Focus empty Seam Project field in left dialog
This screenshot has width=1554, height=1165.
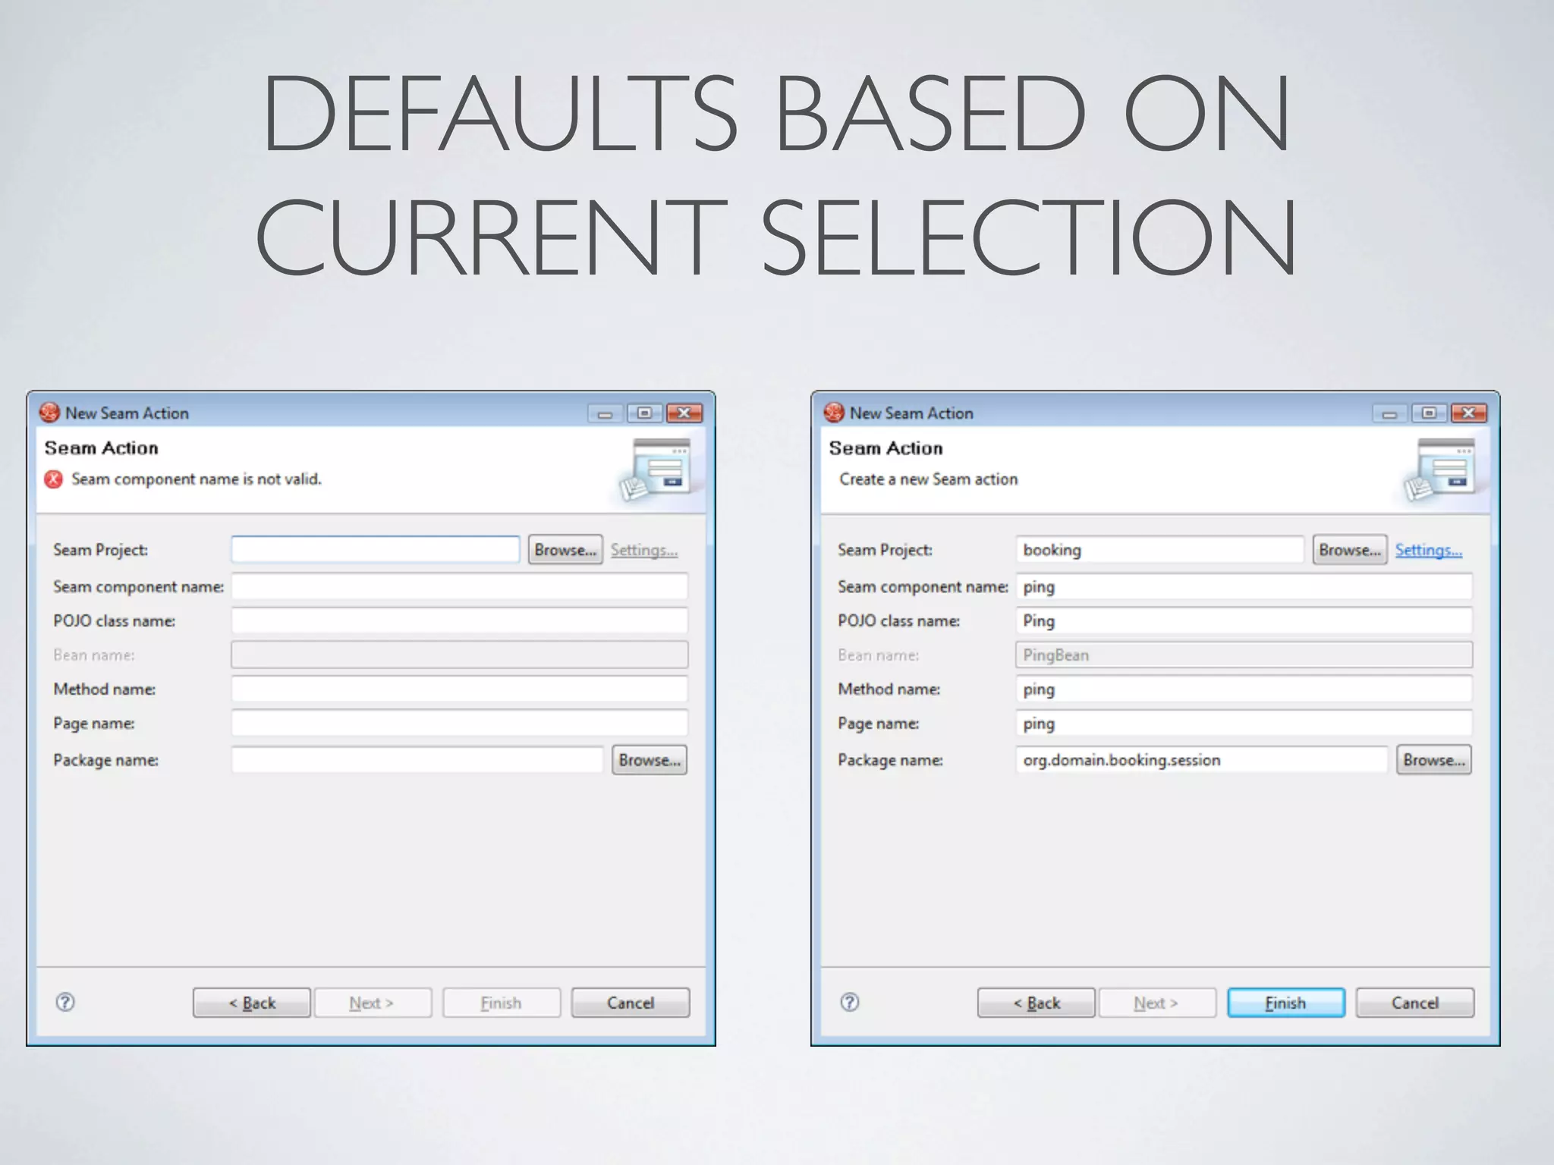375,550
